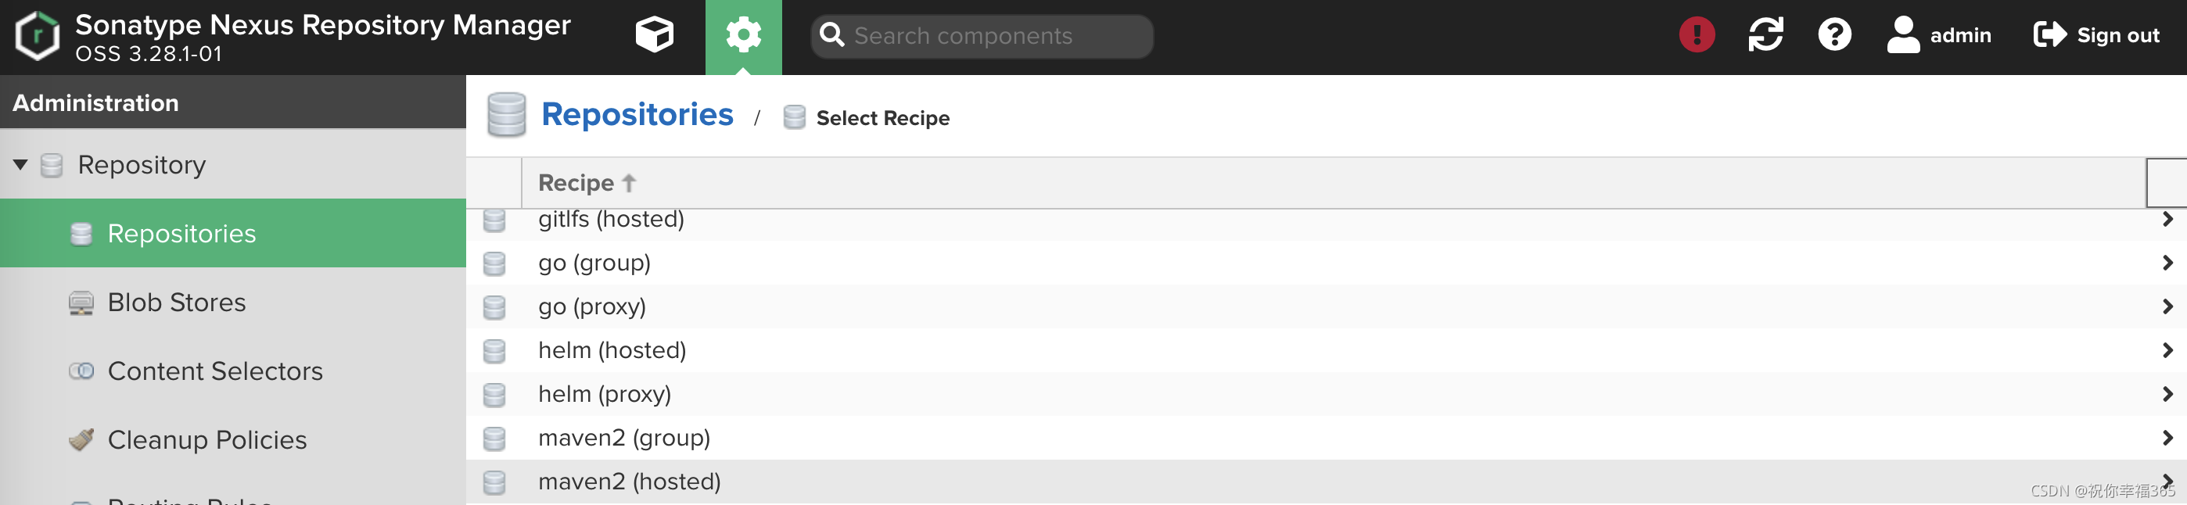Click the Refresh icon in header
The width and height of the screenshot is (2187, 505).
pos(1765,36)
